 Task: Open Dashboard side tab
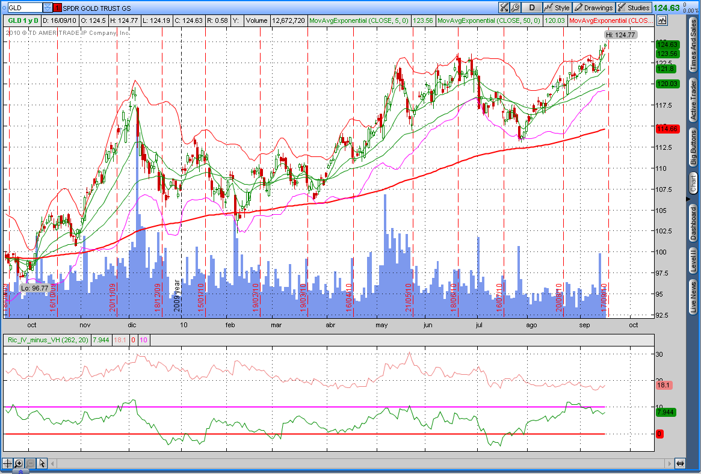[693, 223]
